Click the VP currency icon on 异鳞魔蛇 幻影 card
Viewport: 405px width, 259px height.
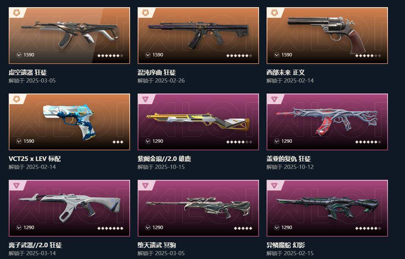276,228
